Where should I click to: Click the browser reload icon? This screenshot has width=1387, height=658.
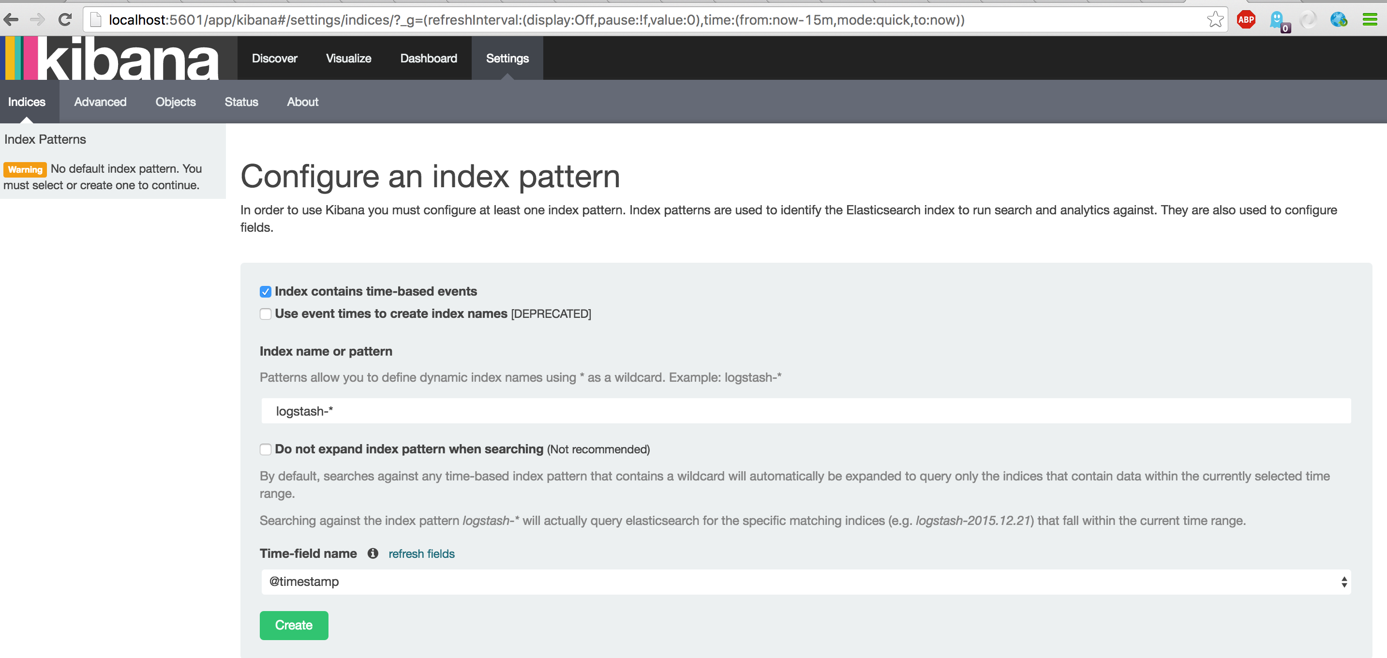[65, 20]
